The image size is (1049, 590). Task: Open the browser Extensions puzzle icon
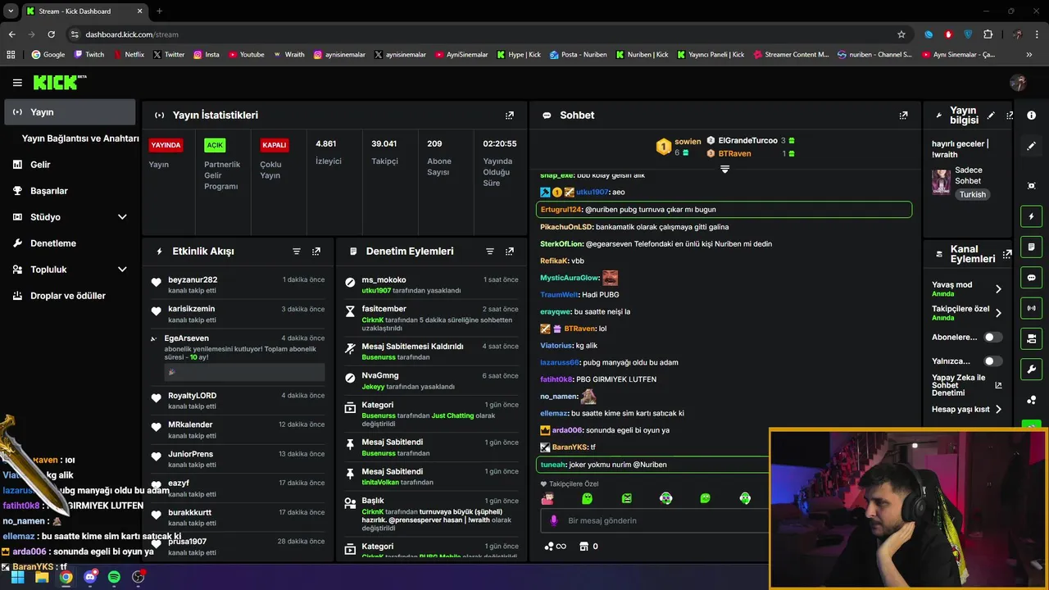pyautogui.click(x=988, y=34)
